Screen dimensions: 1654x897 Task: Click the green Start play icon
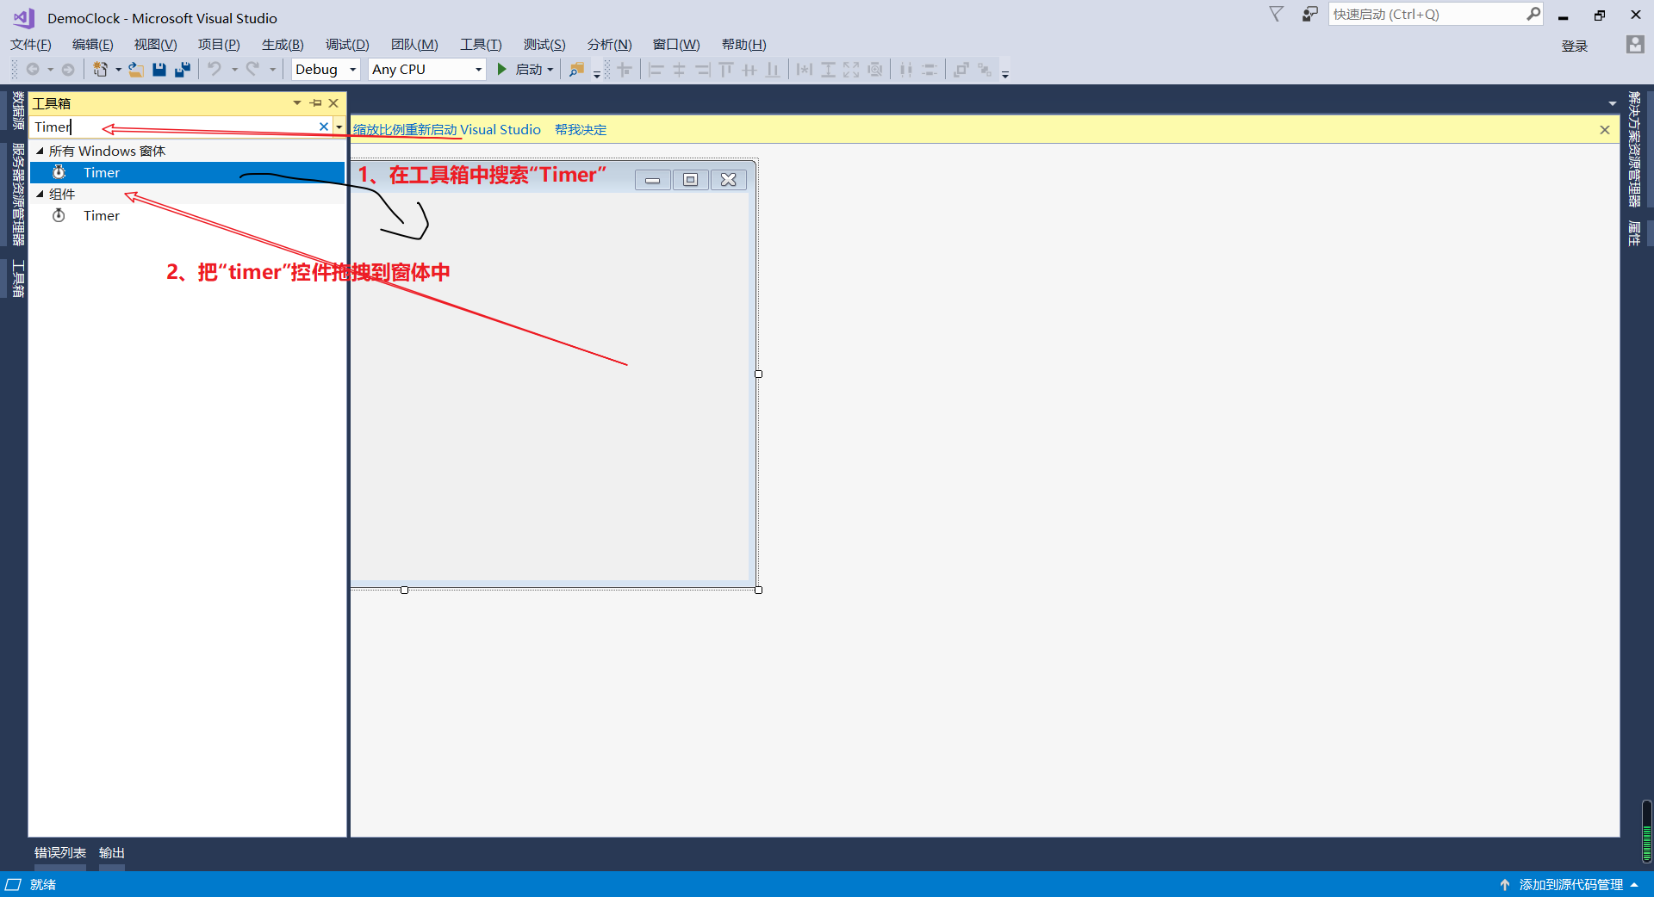click(x=501, y=69)
